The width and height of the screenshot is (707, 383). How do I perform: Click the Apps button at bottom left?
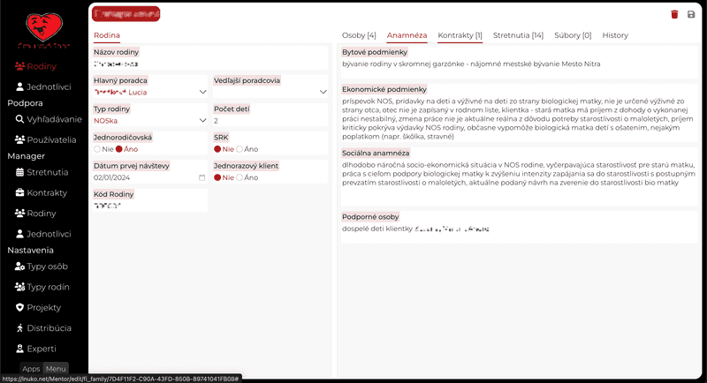tap(31, 369)
